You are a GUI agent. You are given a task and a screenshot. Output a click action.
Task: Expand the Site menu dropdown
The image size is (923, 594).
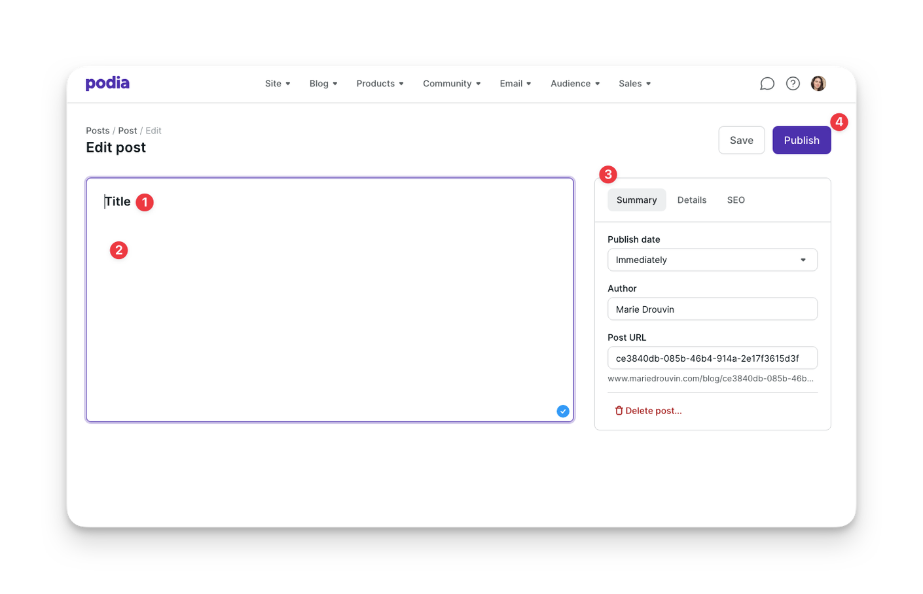[278, 84]
